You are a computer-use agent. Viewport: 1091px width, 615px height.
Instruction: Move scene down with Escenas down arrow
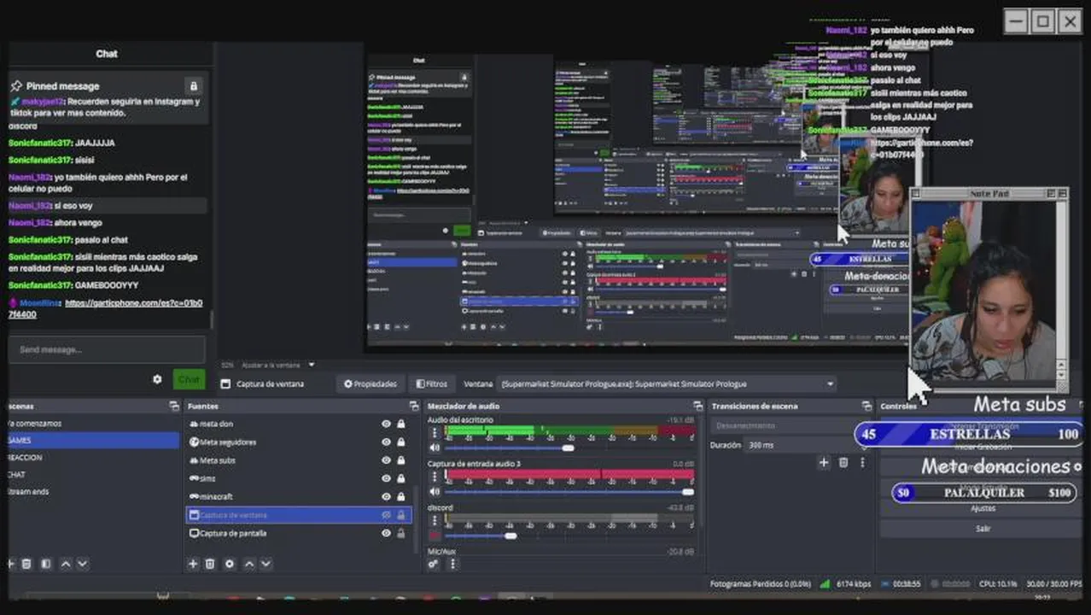tap(82, 564)
